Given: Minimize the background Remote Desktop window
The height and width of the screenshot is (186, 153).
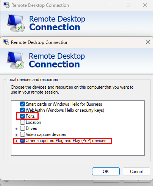Looking at the screenshot, I should coord(111,5).
